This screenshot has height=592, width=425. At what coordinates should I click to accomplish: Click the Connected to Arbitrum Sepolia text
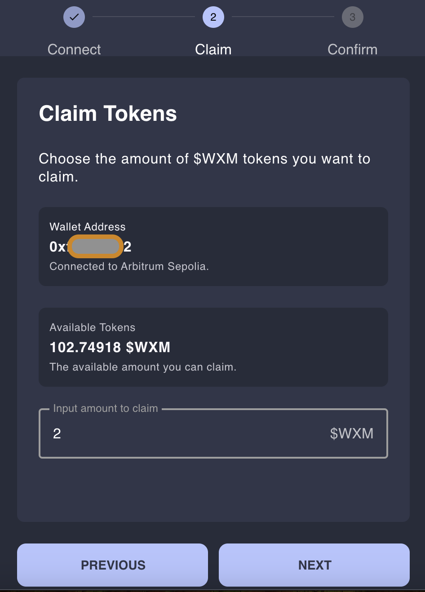click(x=129, y=266)
